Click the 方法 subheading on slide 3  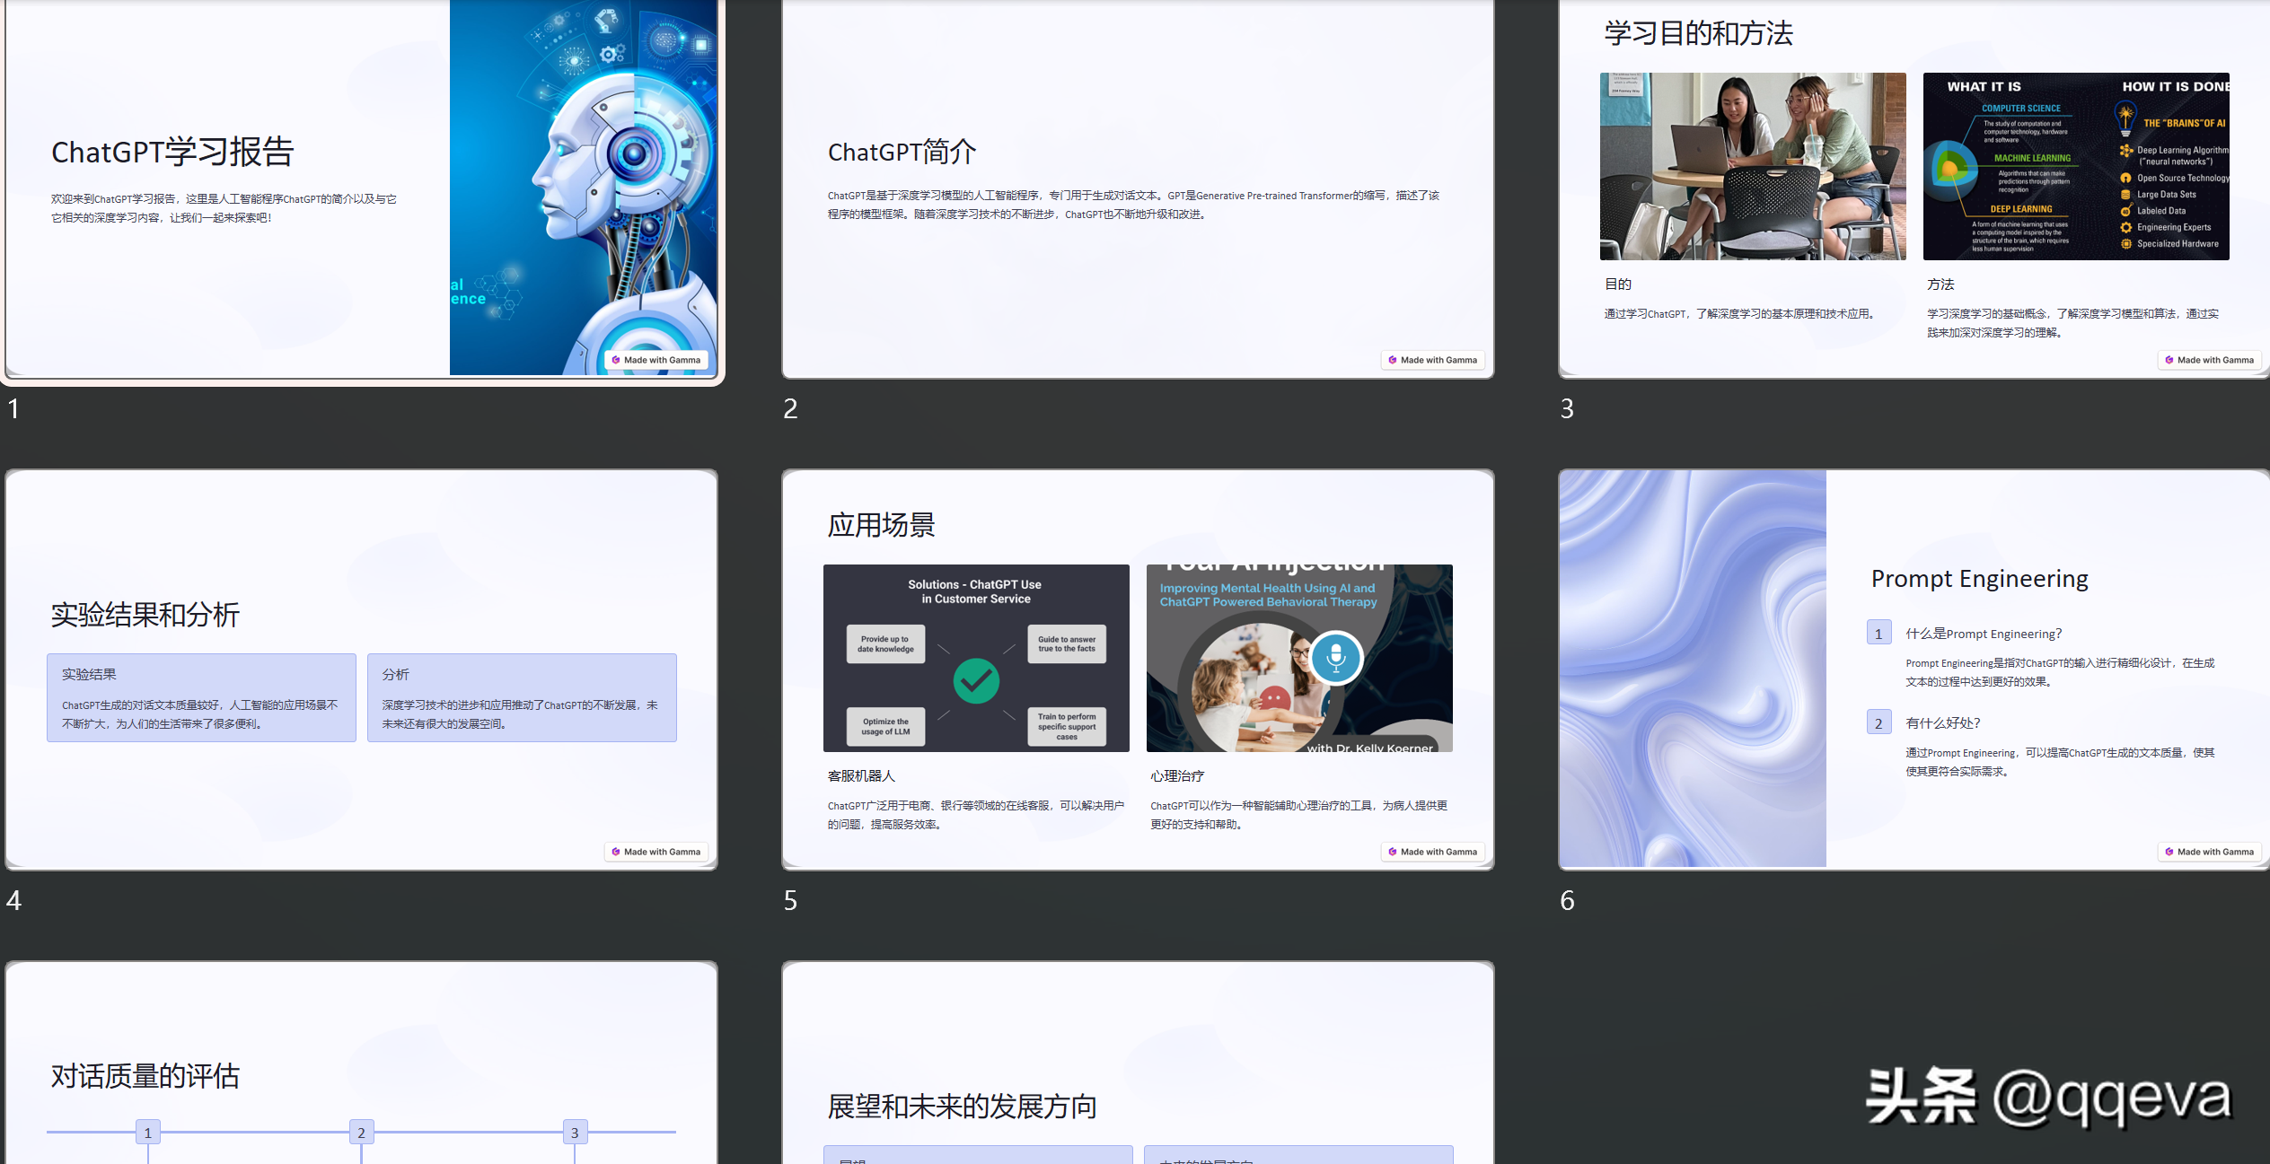pos(1940,284)
